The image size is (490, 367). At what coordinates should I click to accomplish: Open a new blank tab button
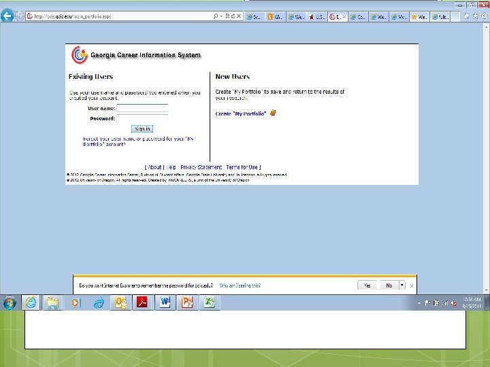tap(455, 17)
